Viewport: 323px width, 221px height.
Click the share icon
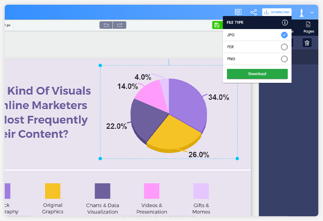click(x=254, y=12)
